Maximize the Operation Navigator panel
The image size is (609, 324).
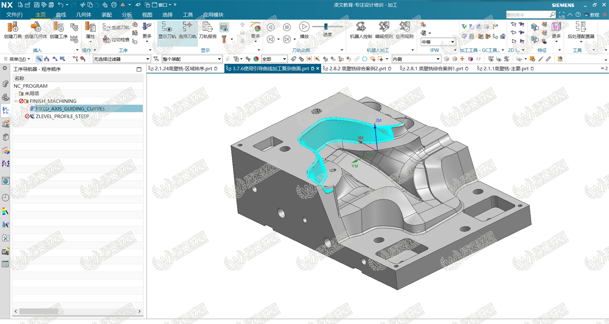(x=139, y=69)
